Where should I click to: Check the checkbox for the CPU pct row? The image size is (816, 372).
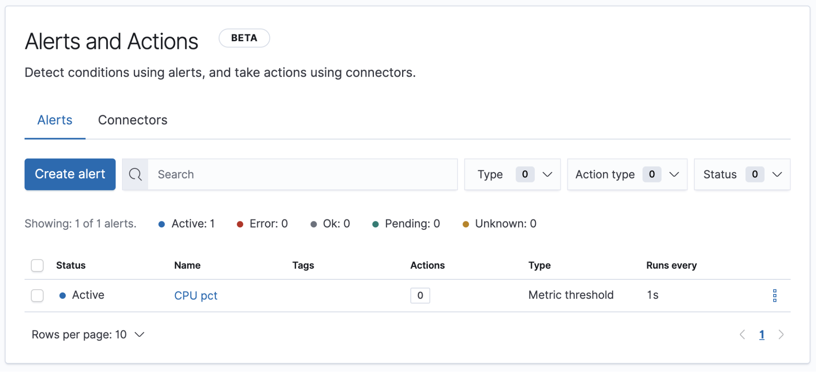pos(37,295)
